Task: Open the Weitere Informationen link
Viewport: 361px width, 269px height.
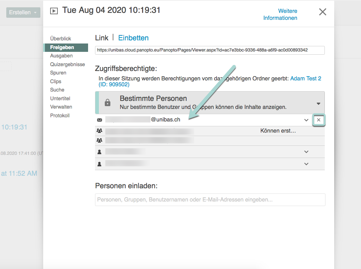Action: pyautogui.click(x=280, y=14)
